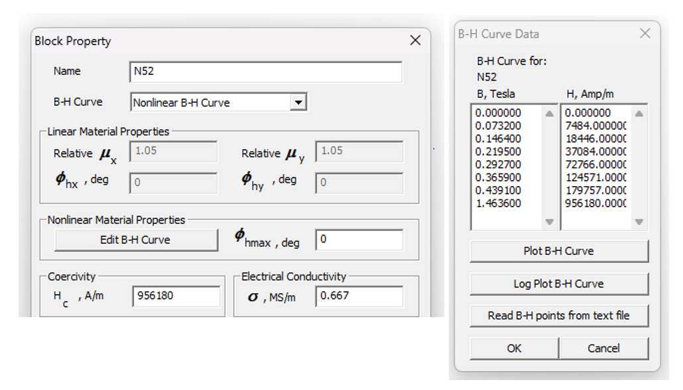Click the Coercivity Hc input field

point(176,296)
